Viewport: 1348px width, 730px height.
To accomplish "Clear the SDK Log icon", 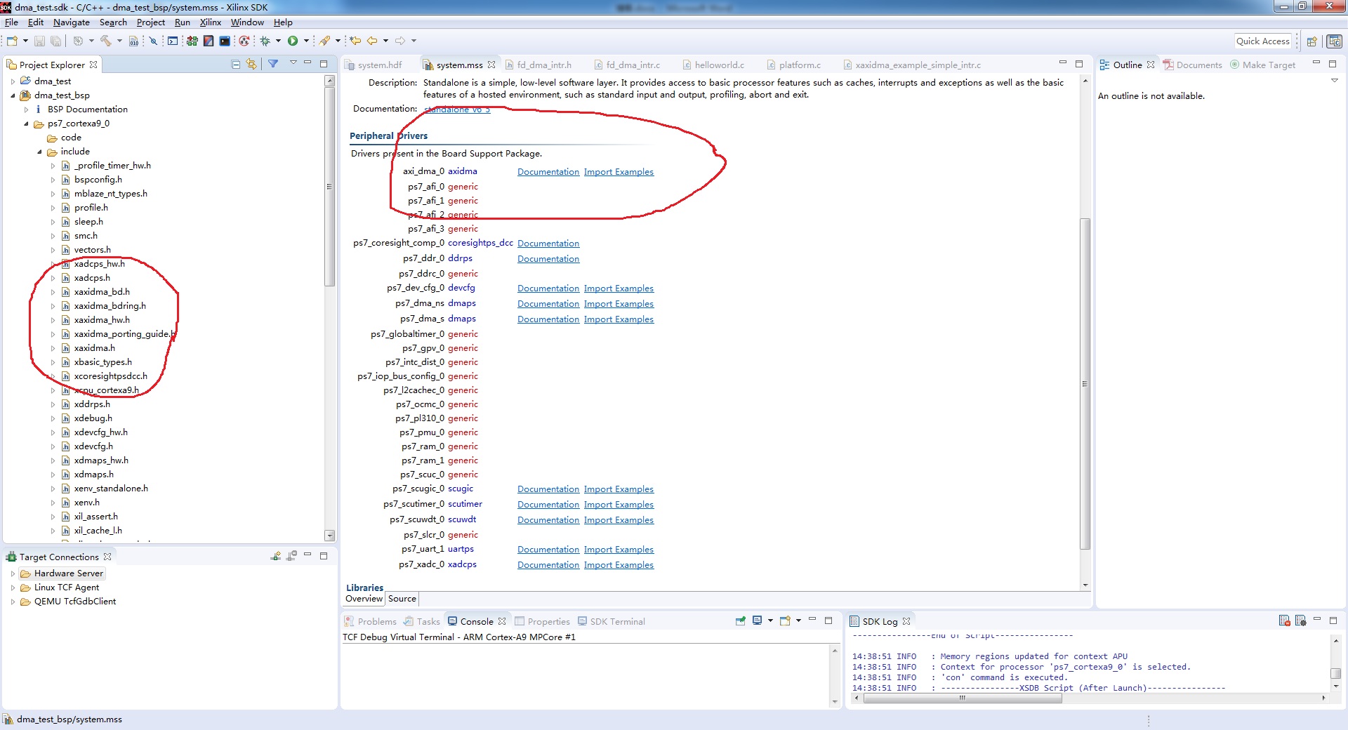I will pyautogui.click(x=1284, y=620).
